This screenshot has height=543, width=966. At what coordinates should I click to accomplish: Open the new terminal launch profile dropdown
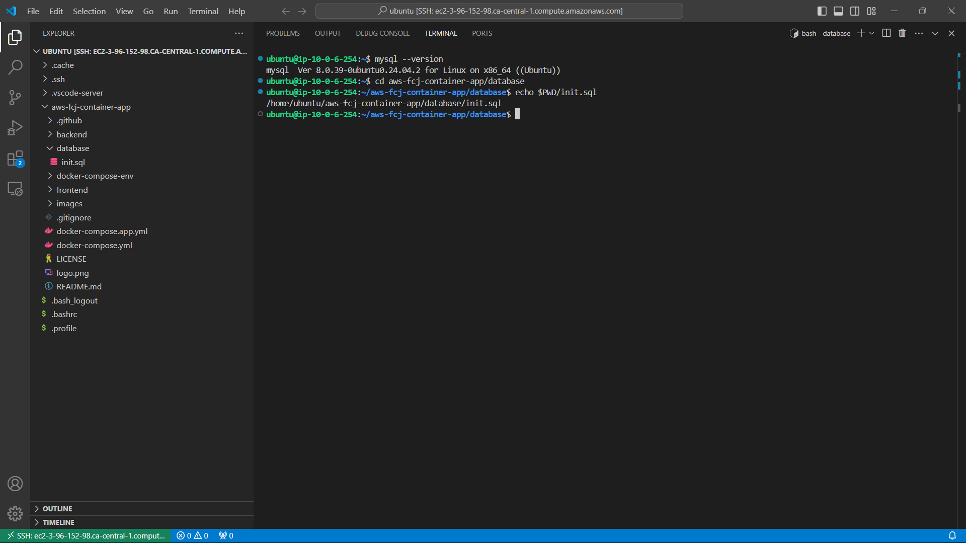click(872, 33)
